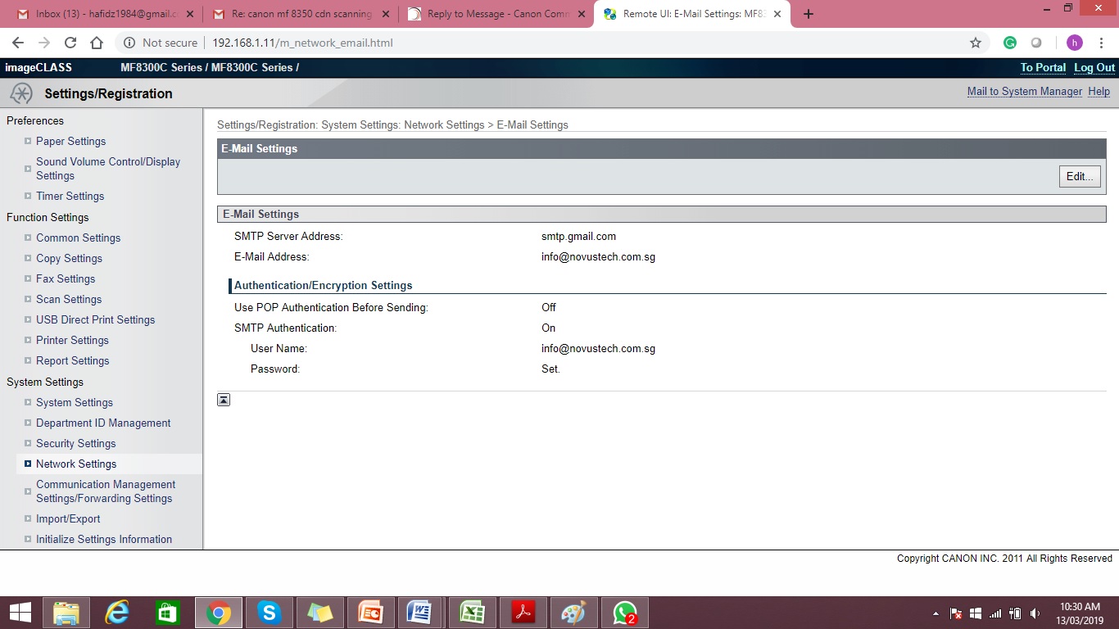Screen dimensions: 1119x629
Task: Open Paint from taskbar
Action: click(573, 613)
